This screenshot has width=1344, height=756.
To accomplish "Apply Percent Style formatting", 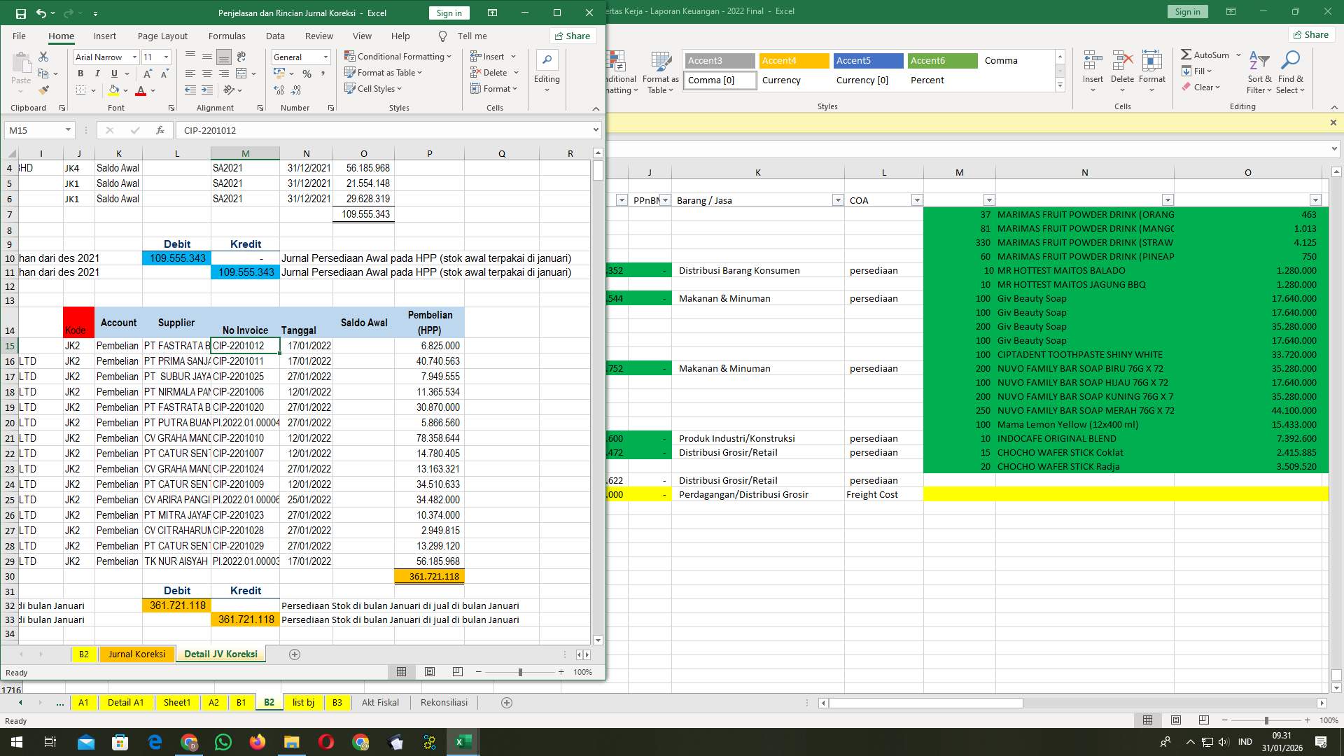I will [x=307, y=72].
